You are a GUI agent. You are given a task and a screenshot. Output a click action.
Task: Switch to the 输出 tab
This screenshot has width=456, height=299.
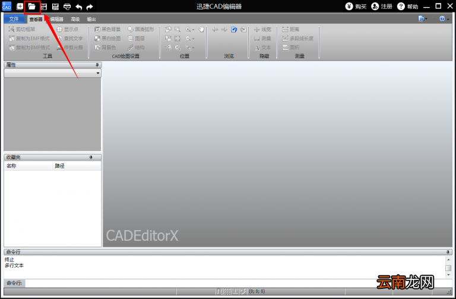[91, 19]
